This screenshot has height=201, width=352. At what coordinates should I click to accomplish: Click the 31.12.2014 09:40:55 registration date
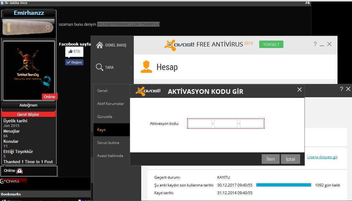pyautogui.click(x=235, y=193)
